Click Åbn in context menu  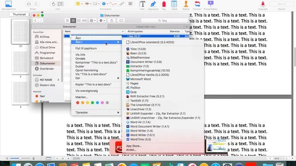coord(78,38)
